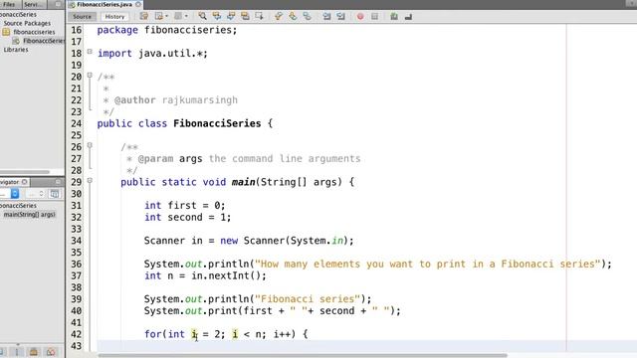Click the editor horizontal scrollbar
Image resolution: width=637 pixels, height=358 pixels.
click(x=303, y=356)
